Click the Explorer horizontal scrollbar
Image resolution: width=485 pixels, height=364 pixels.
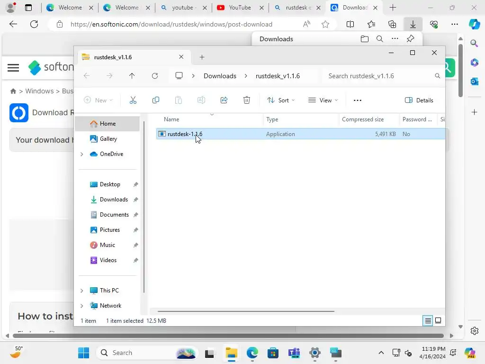point(246,311)
